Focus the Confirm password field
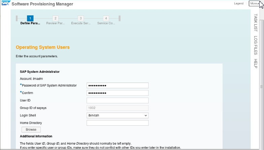This screenshot has width=264, height=150. 118,93
